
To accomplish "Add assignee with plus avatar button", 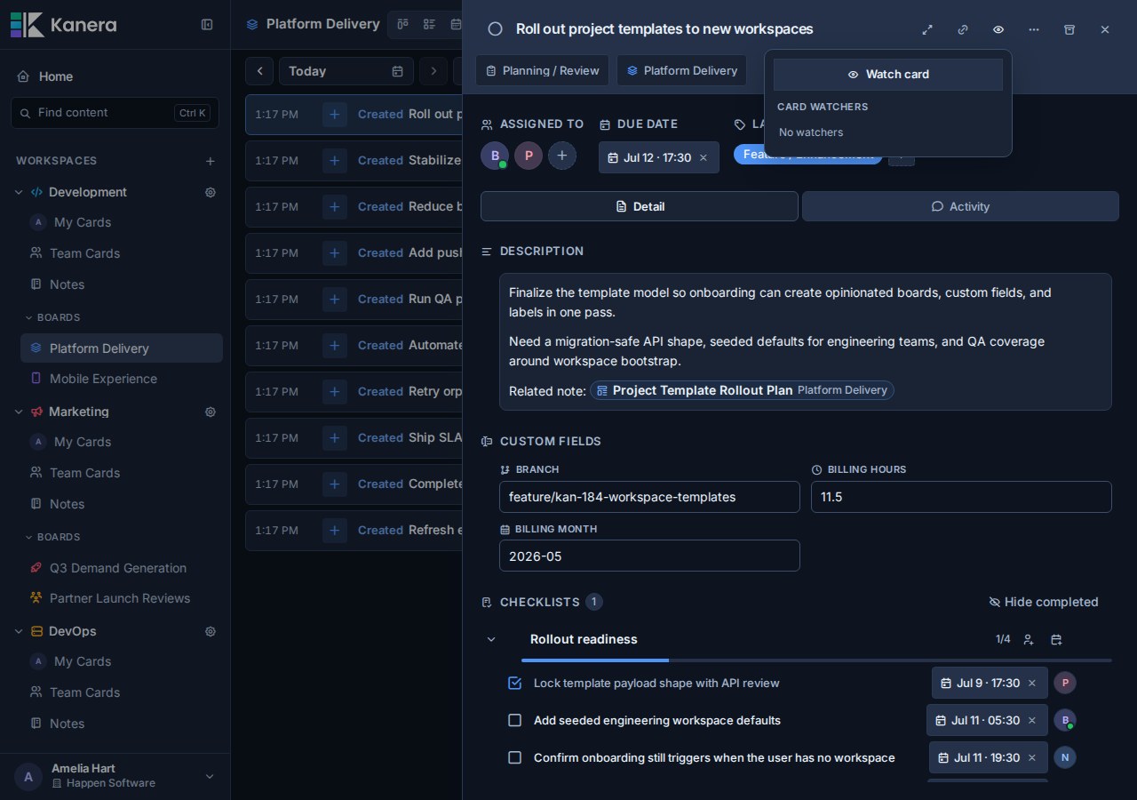I will click(561, 156).
